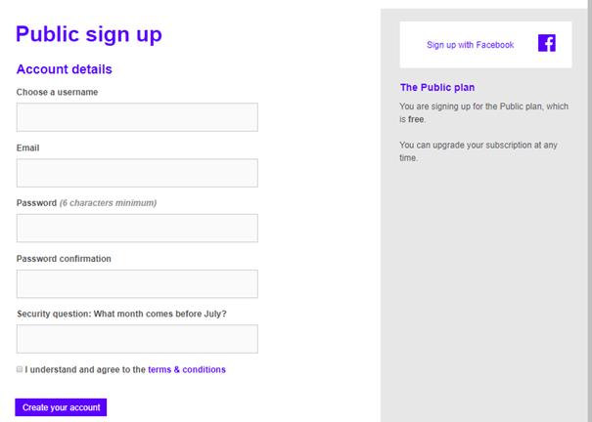This screenshot has width=592, height=422.
Task: Tick the agree to terms checkbox
Action: tap(20, 369)
